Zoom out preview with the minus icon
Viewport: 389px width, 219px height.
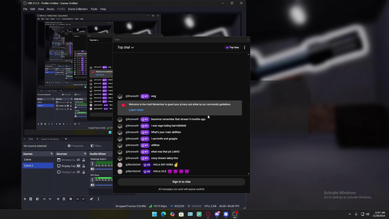point(25,139)
